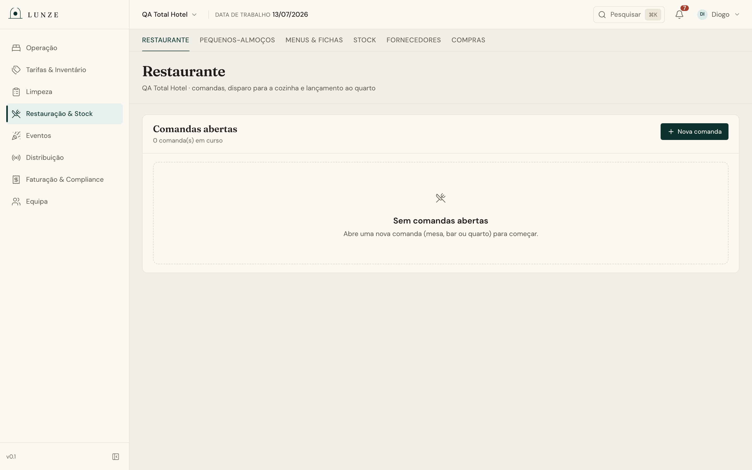The height and width of the screenshot is (470, 752).
Task: Switch to the Compras tab
Action: pos(468,40)
